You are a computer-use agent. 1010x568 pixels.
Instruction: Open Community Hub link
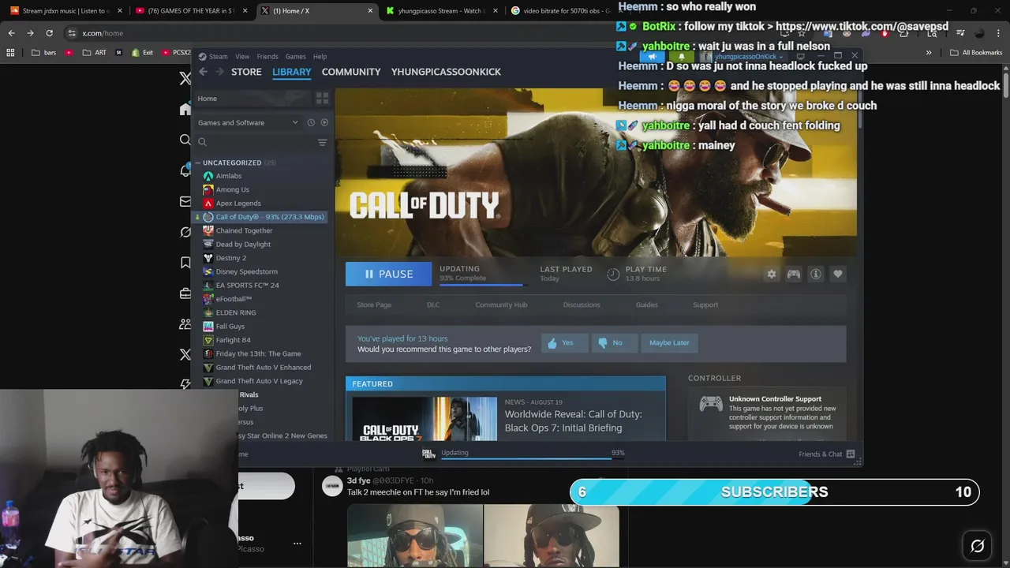coord(501,305)
